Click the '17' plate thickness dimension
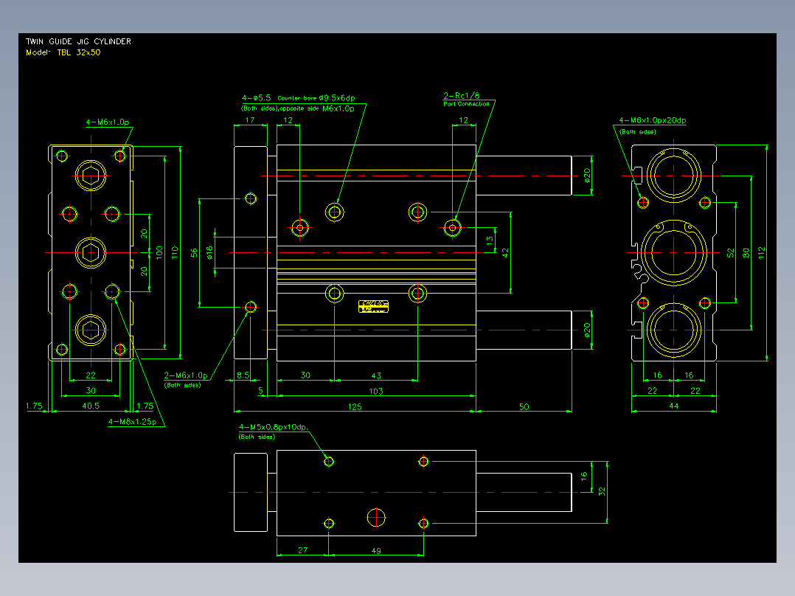Image resolution: width=795 pixels, height=596 pixels. pyautogui.click(x=250, y=120)
